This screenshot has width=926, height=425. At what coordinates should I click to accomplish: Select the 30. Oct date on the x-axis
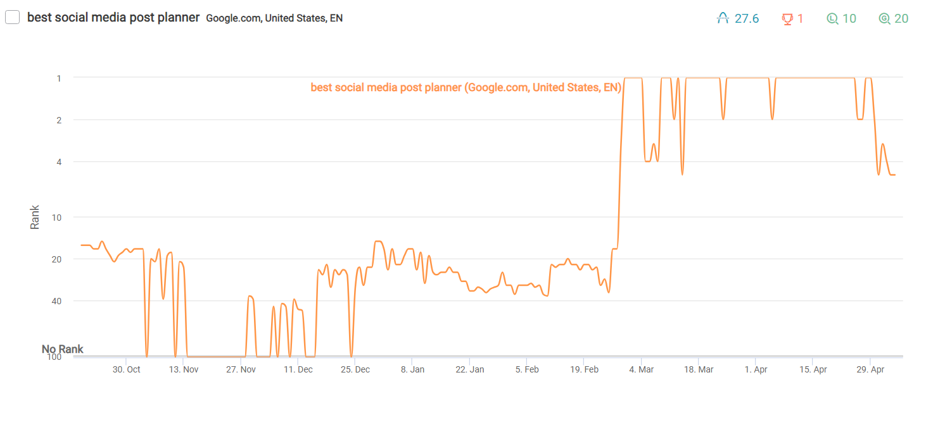(x=127, y=369)
